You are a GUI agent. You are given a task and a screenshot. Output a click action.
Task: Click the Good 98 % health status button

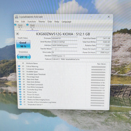click(23, 44)
